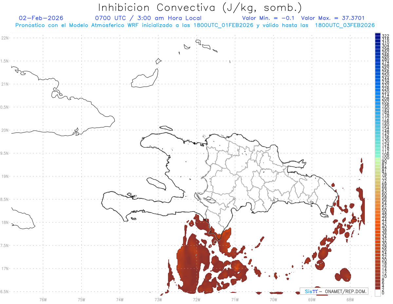The height and width of the screenshot is (304, 393).
Task: Click the '20N' latitude label
Action: 5,130
